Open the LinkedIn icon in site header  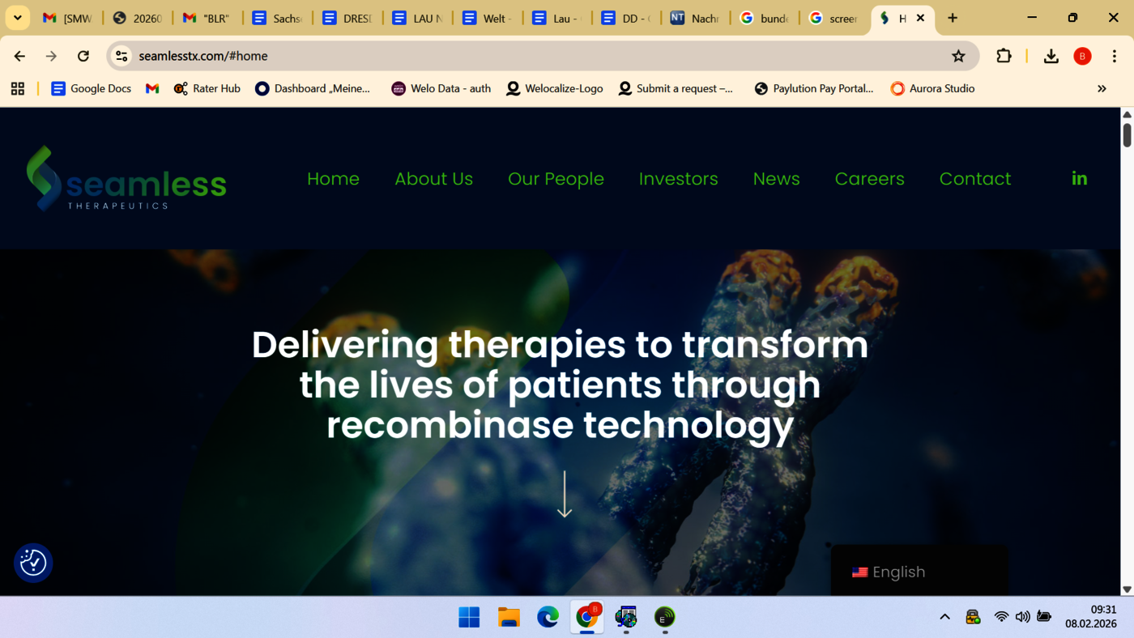pos(1079,179)
